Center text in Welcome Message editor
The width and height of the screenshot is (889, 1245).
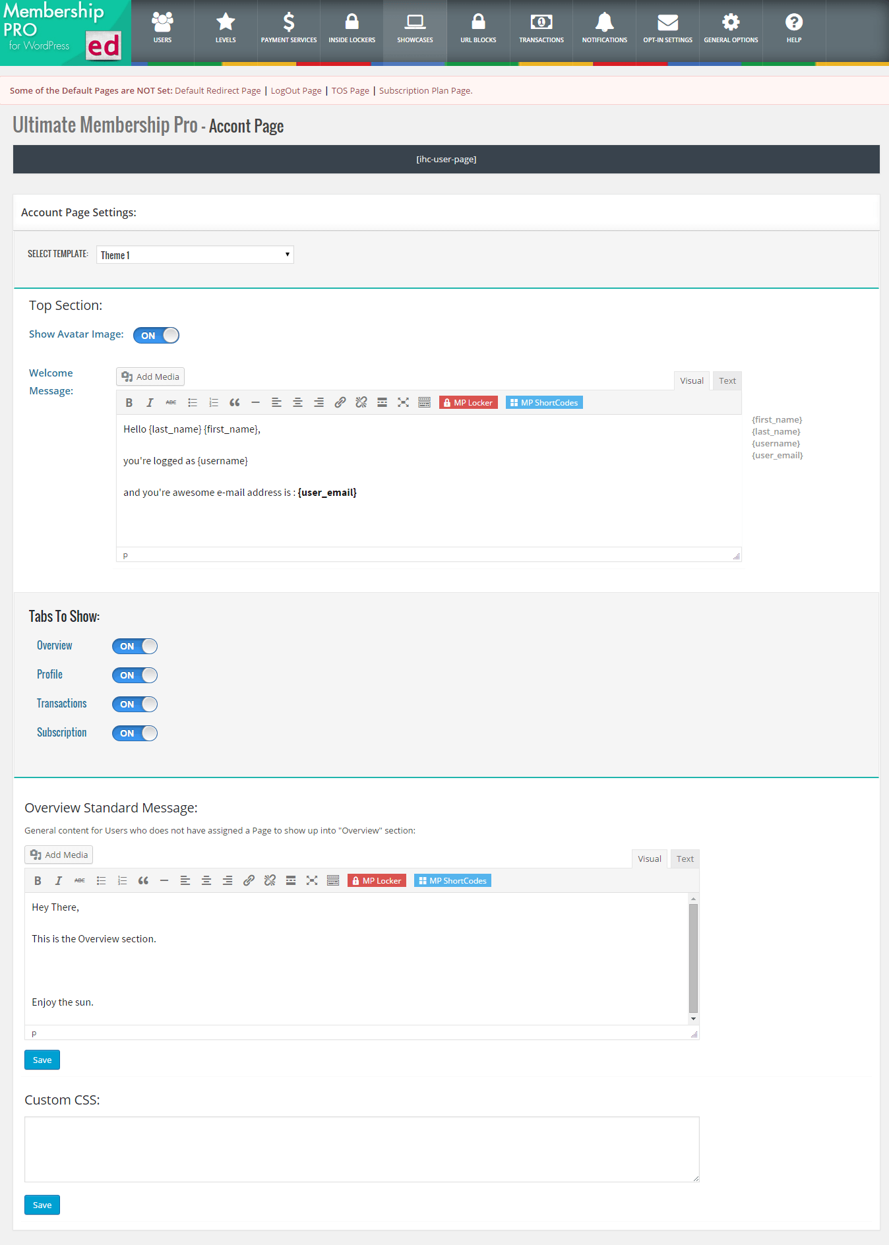[298, 402]
